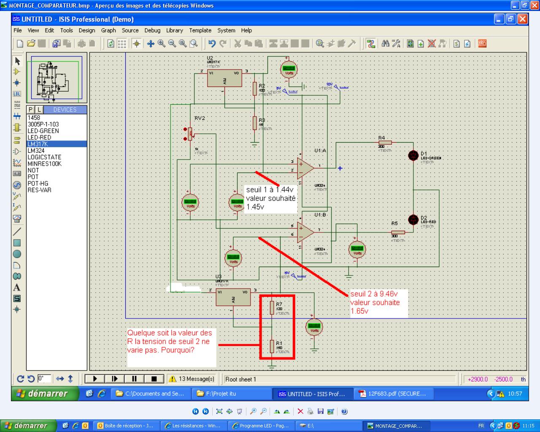The image size is (540, 432).
Task: Toggle false origin in ISIS toolbar
Action: pyautogui.click(x=136, y=43)
